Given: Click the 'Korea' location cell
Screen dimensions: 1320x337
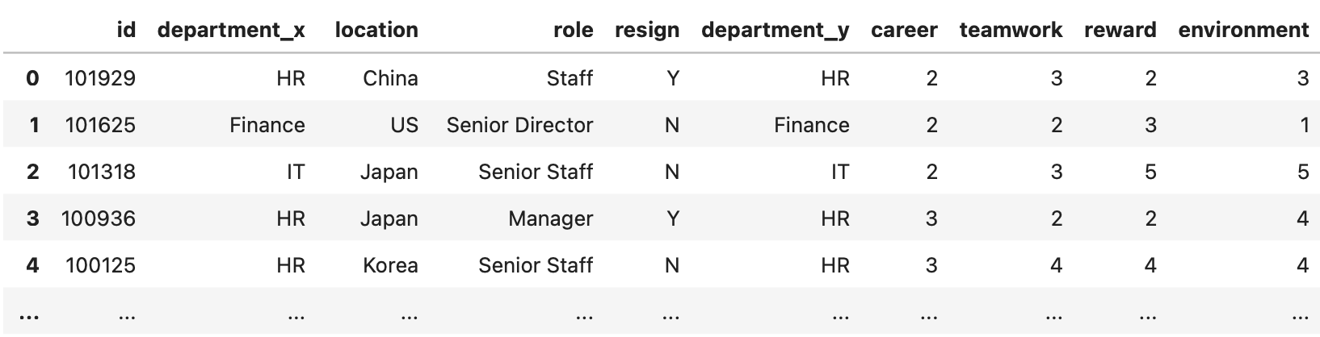Looking at the screenshot, I should point(390,265).
